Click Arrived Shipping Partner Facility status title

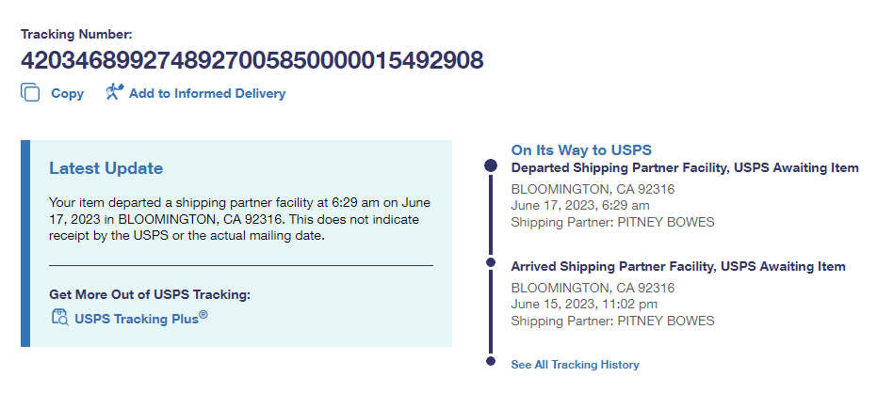(x=677, y=267)
